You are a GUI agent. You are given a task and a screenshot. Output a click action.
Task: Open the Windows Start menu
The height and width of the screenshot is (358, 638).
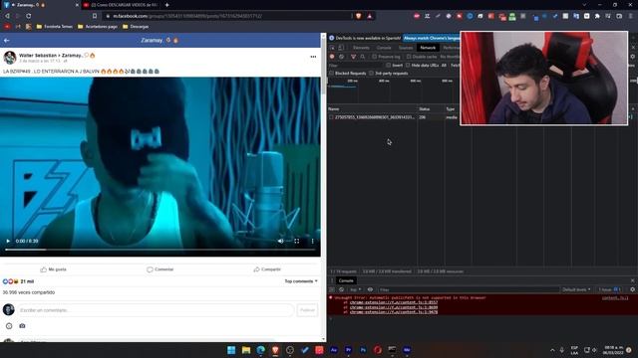[x=231, y=350]
